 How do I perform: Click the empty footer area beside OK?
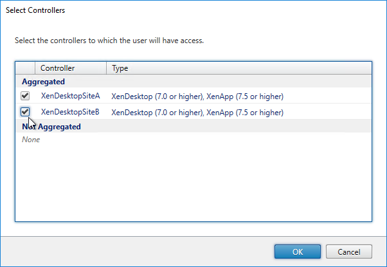[x=137, y=252]
